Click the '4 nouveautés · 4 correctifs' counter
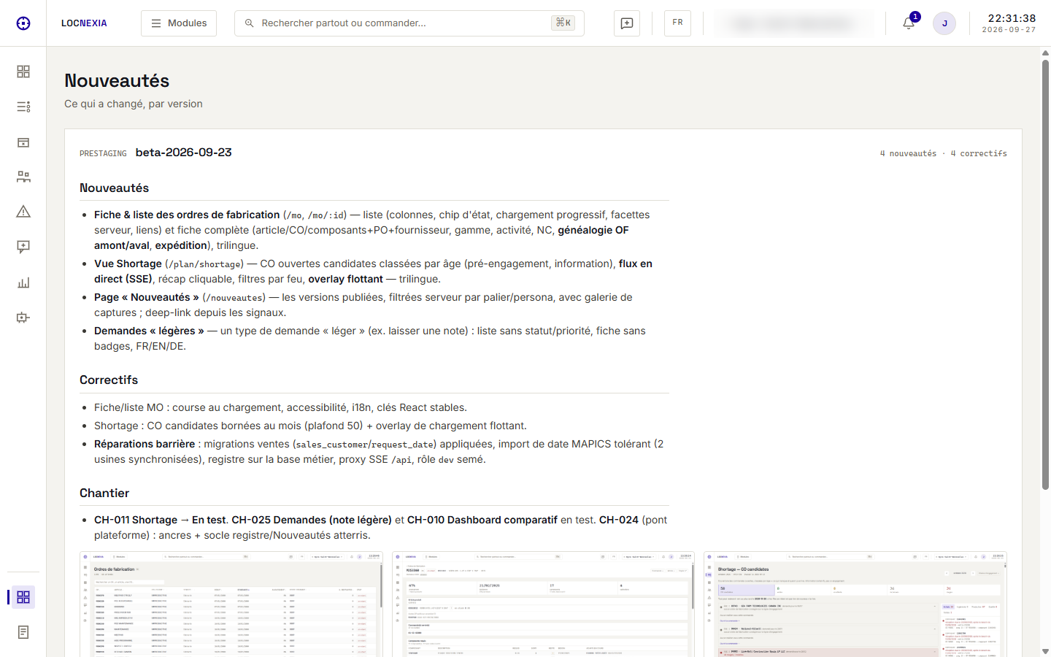The height and width of the screenshot is (657, 1051). point(943,153)
